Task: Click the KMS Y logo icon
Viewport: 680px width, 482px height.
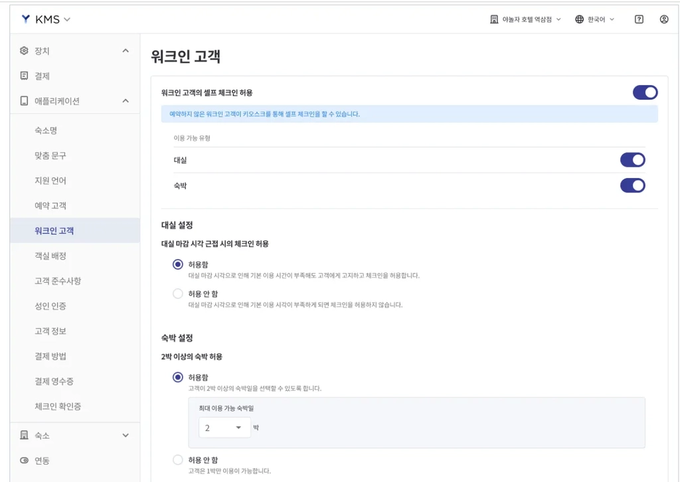Action: tap(26, 19)
